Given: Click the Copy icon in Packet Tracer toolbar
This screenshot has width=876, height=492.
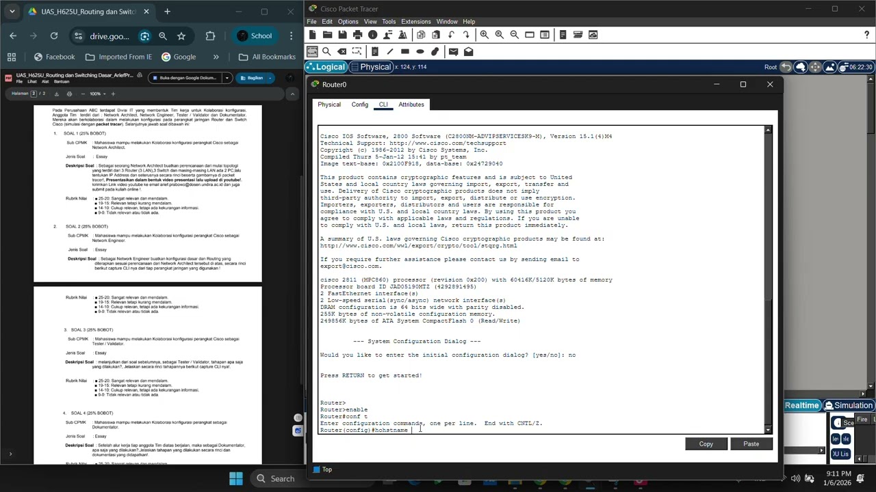Looking at the screenshot, I should [421, 35].
